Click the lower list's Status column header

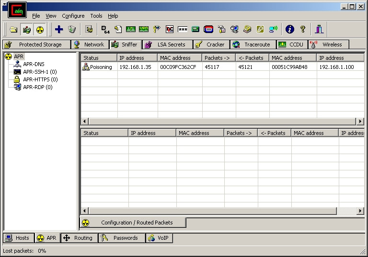click(x=104, y=133)
